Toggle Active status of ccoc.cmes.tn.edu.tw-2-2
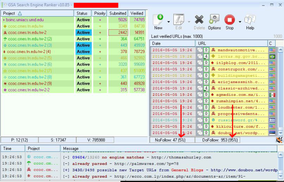Image resolution: width=284 pixels, height=182 pixels. pyautogui.click(x=83, y=90)
